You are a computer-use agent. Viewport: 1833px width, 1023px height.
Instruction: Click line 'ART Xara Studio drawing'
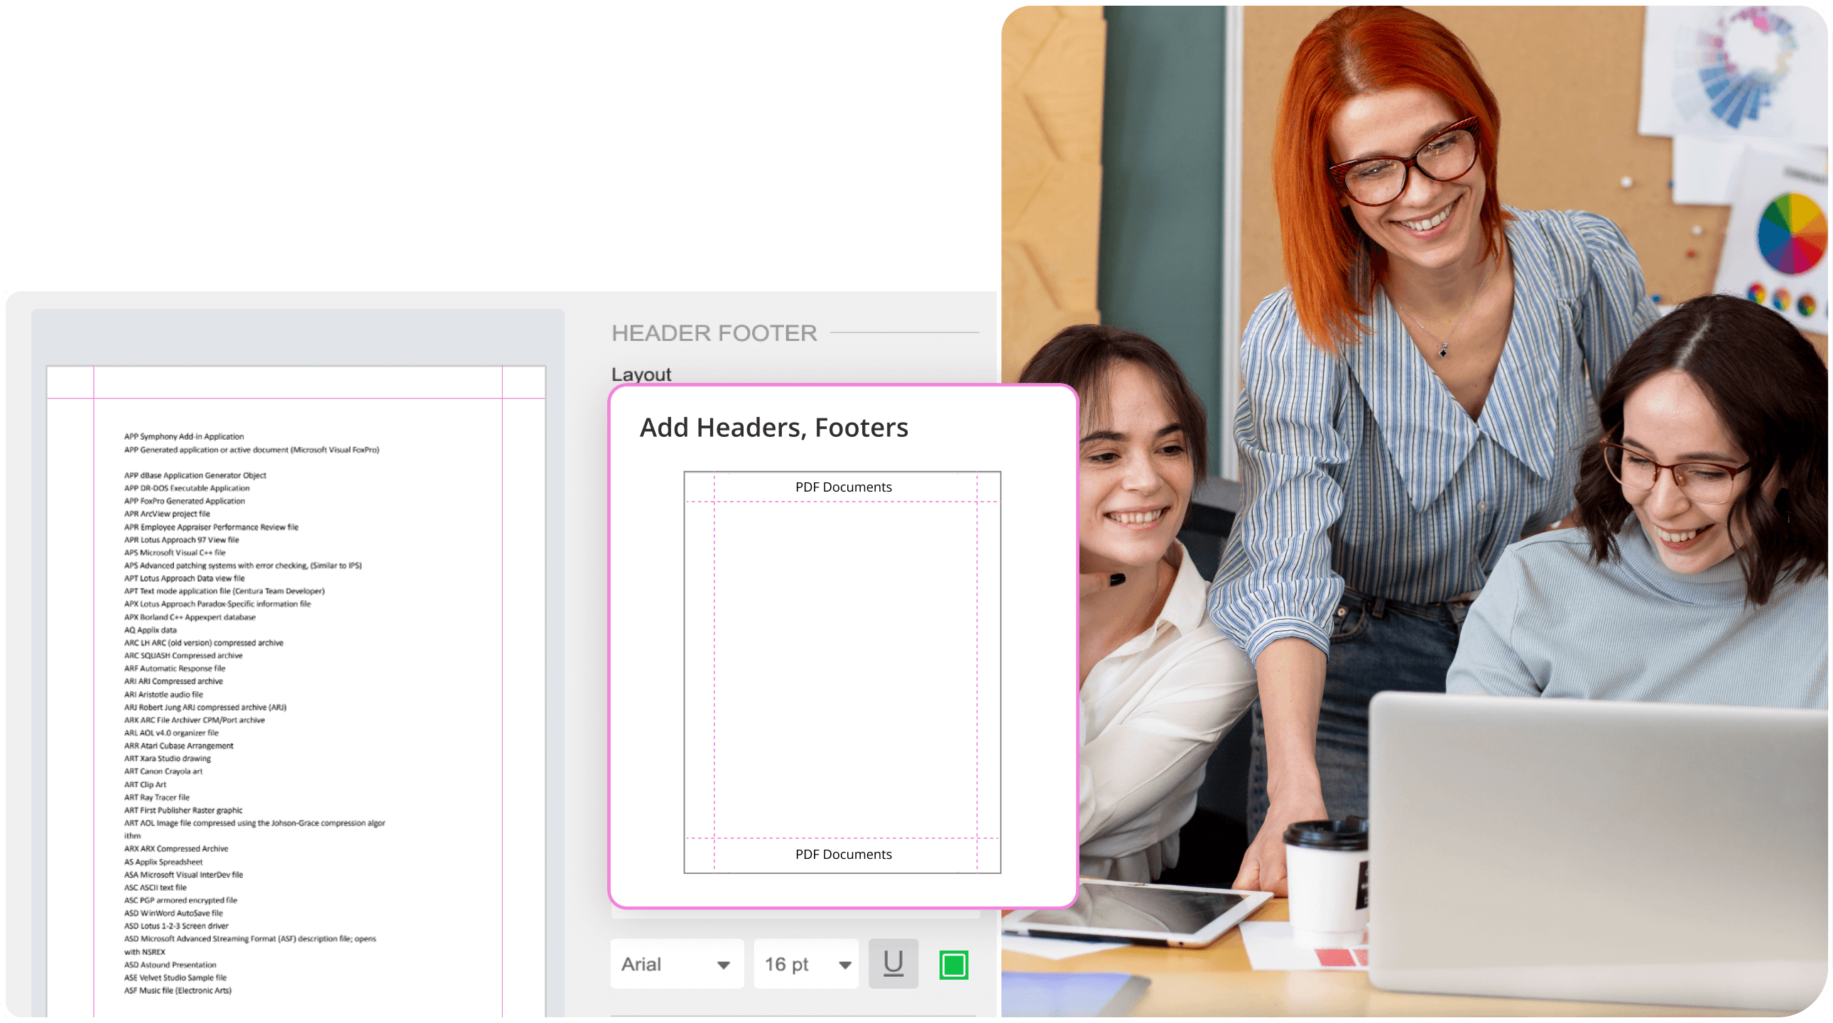point(167,758)
